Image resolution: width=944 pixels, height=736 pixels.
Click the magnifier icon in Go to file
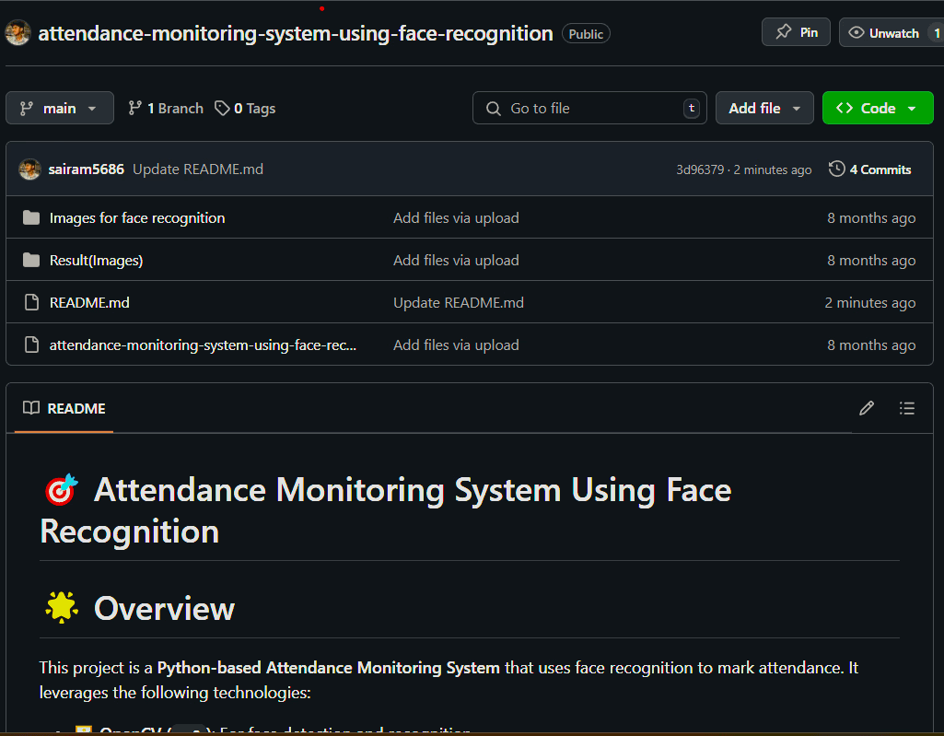click(493, 109)
